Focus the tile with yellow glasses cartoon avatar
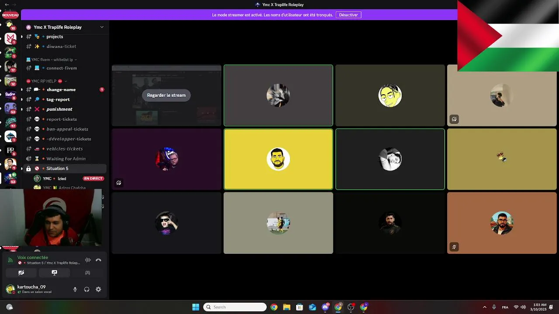The image size is (559, 314). point(390,96)
